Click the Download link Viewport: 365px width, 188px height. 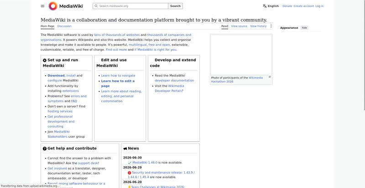pos(56,75)
